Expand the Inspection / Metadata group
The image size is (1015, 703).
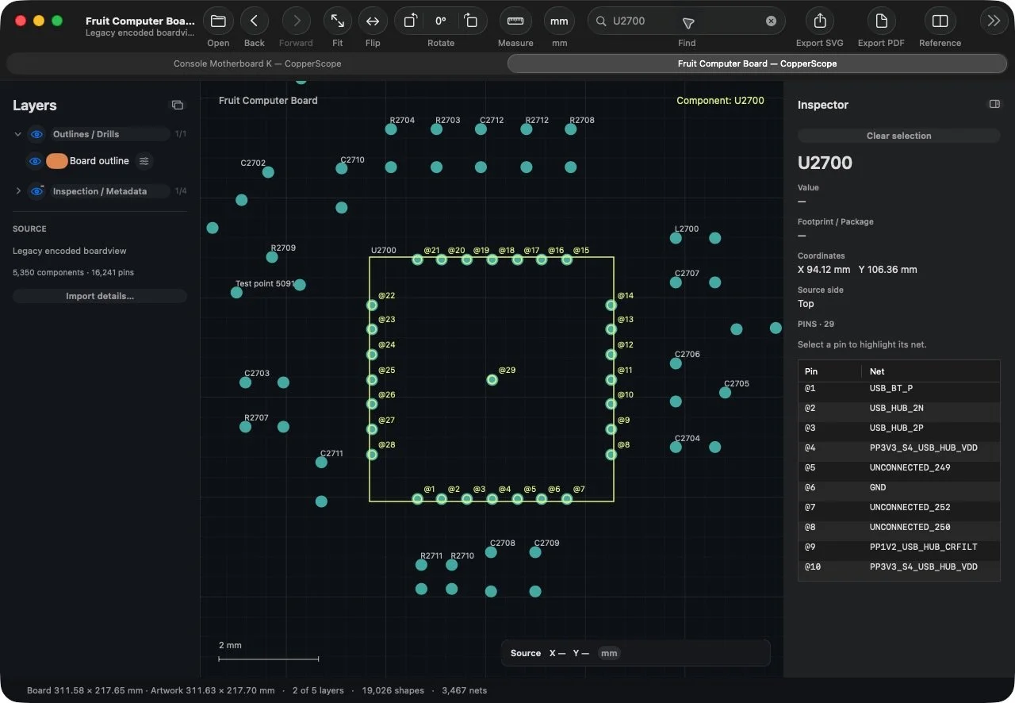(x=18, y=191)
